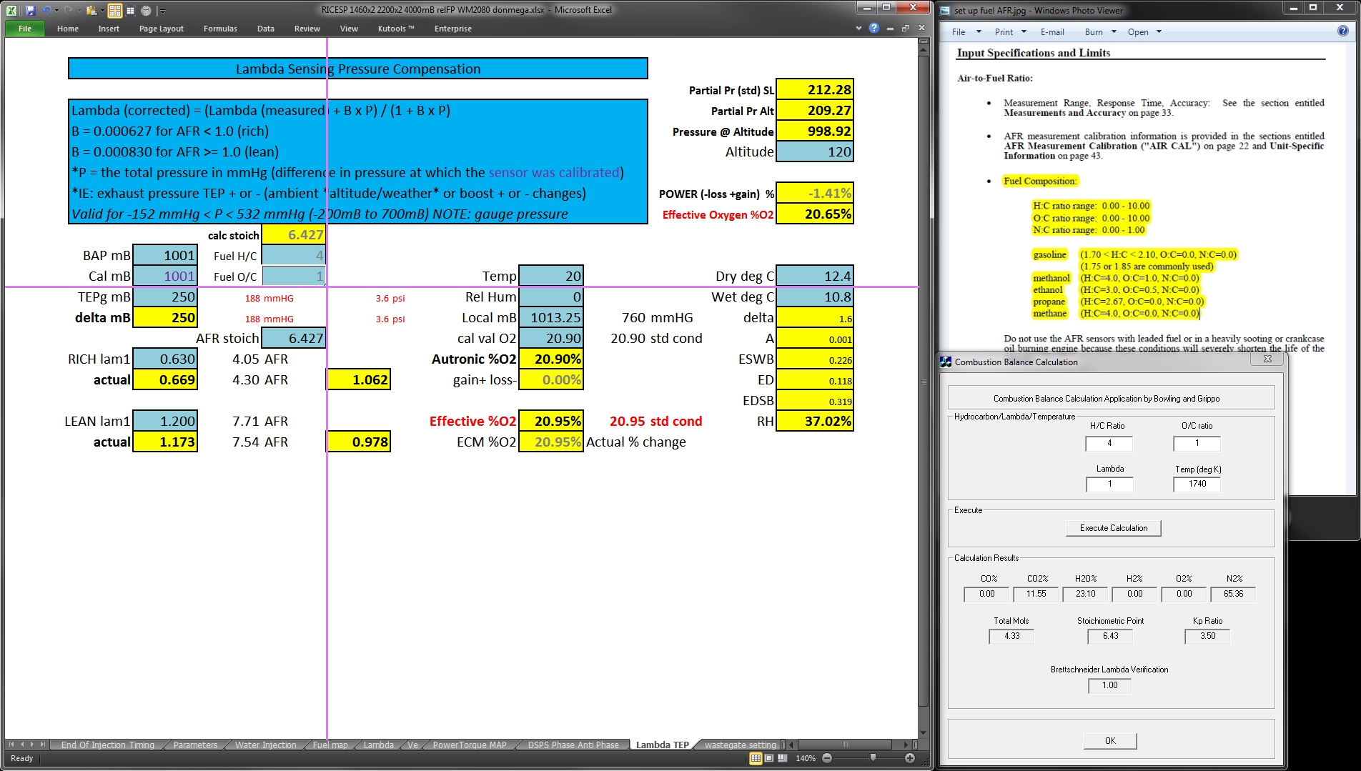This screenshot has height=771, width=1361.
Task: Open the Formulas ribbon tab
Action: 220,29
